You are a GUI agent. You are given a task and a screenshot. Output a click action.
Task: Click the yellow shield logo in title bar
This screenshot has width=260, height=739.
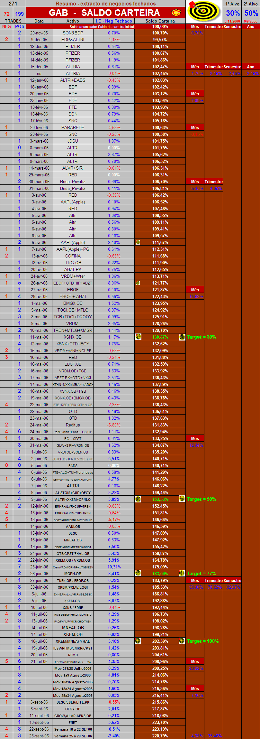(x=176, y=13)
